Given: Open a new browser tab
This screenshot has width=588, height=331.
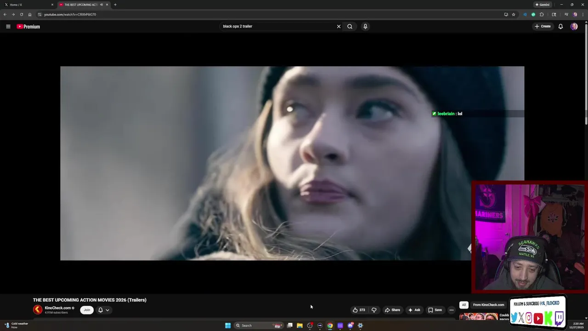Looking at the screenshot, I should pyautogui.click(x=115, y=5).
